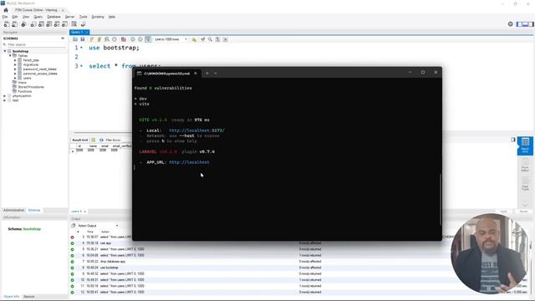Open the object inspector toolbar icon
535x301 pixels.
pos(23,24)
